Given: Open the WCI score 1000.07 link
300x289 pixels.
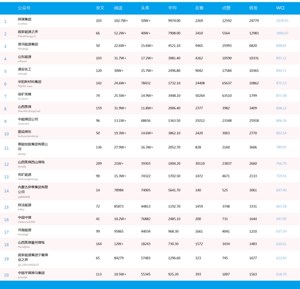Looking at the screenshot, I should point(282,33).
